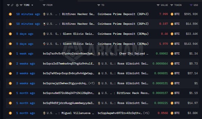
Task: Open Chen Zhi Seized recipient entity
Action: click(x=134, y=54)
